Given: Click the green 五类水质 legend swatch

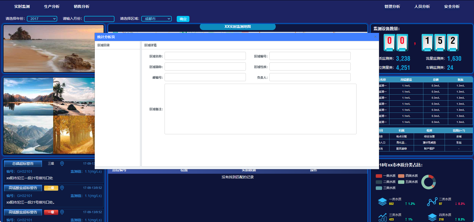Looking at the screenshot, I should pos(401,182).
